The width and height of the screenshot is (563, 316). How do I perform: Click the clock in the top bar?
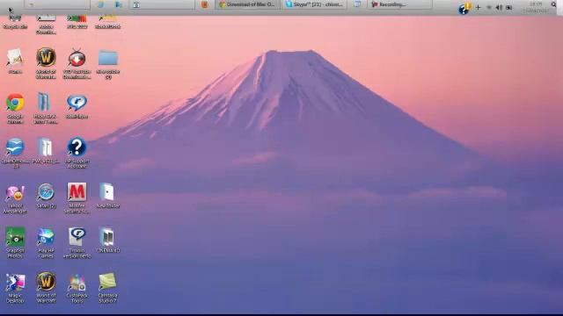(536, 7)
